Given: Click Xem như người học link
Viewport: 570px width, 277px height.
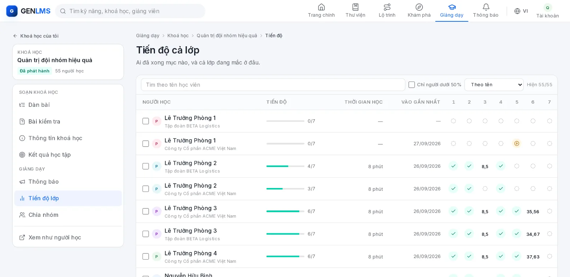Looking at the screenshot, I should click(x=68, y=237).
